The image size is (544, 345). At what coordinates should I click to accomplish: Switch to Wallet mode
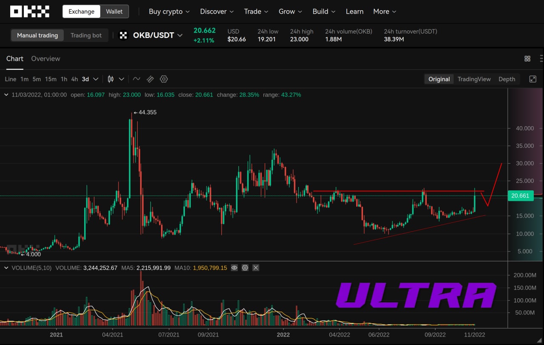(x=114, y=11)
